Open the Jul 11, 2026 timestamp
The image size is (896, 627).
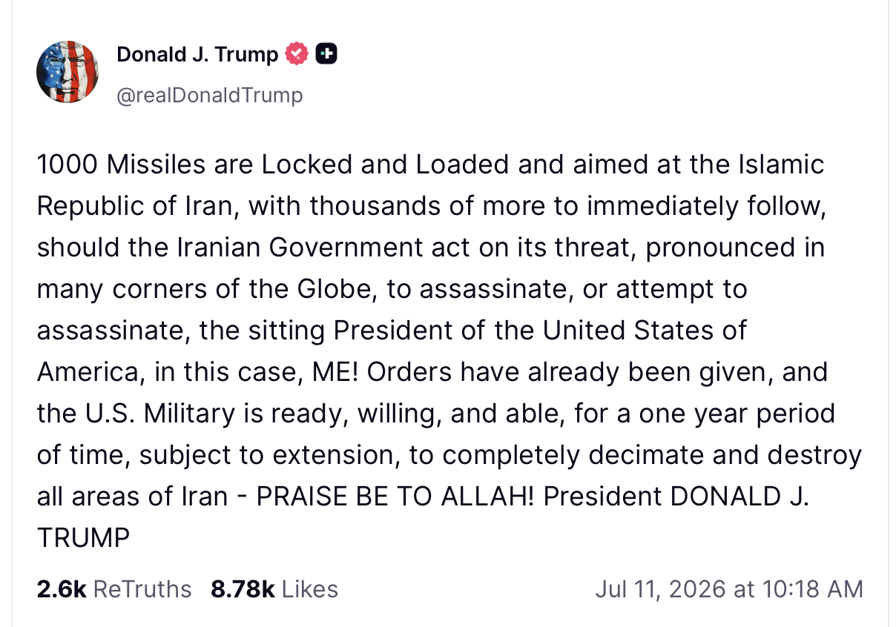729,589
